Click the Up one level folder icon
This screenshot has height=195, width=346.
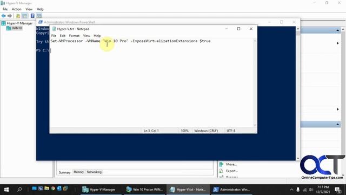(18, 16)
